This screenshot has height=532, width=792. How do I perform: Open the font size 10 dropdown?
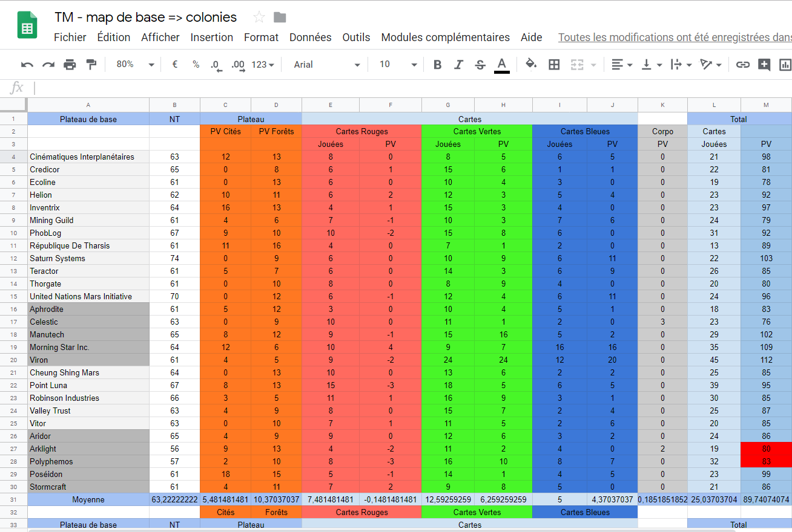tap(398, 64)
